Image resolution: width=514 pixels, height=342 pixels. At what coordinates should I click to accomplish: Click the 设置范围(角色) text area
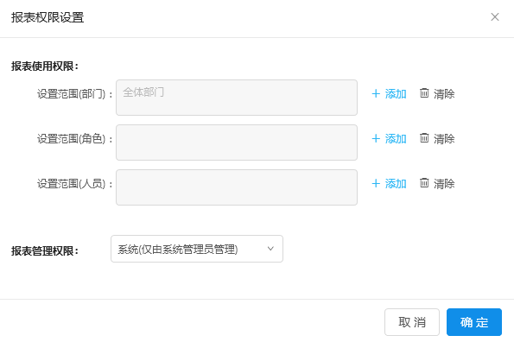coord(237,142)
